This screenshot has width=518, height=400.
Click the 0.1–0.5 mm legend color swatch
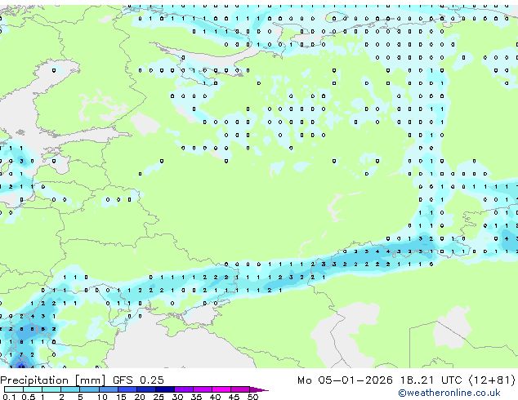pyautogui.click(x=14, y=389)
